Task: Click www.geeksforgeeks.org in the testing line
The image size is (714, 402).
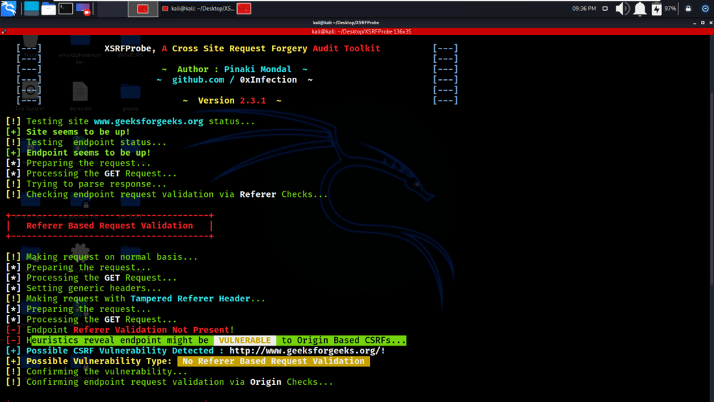Action: [x=149, y=121]
